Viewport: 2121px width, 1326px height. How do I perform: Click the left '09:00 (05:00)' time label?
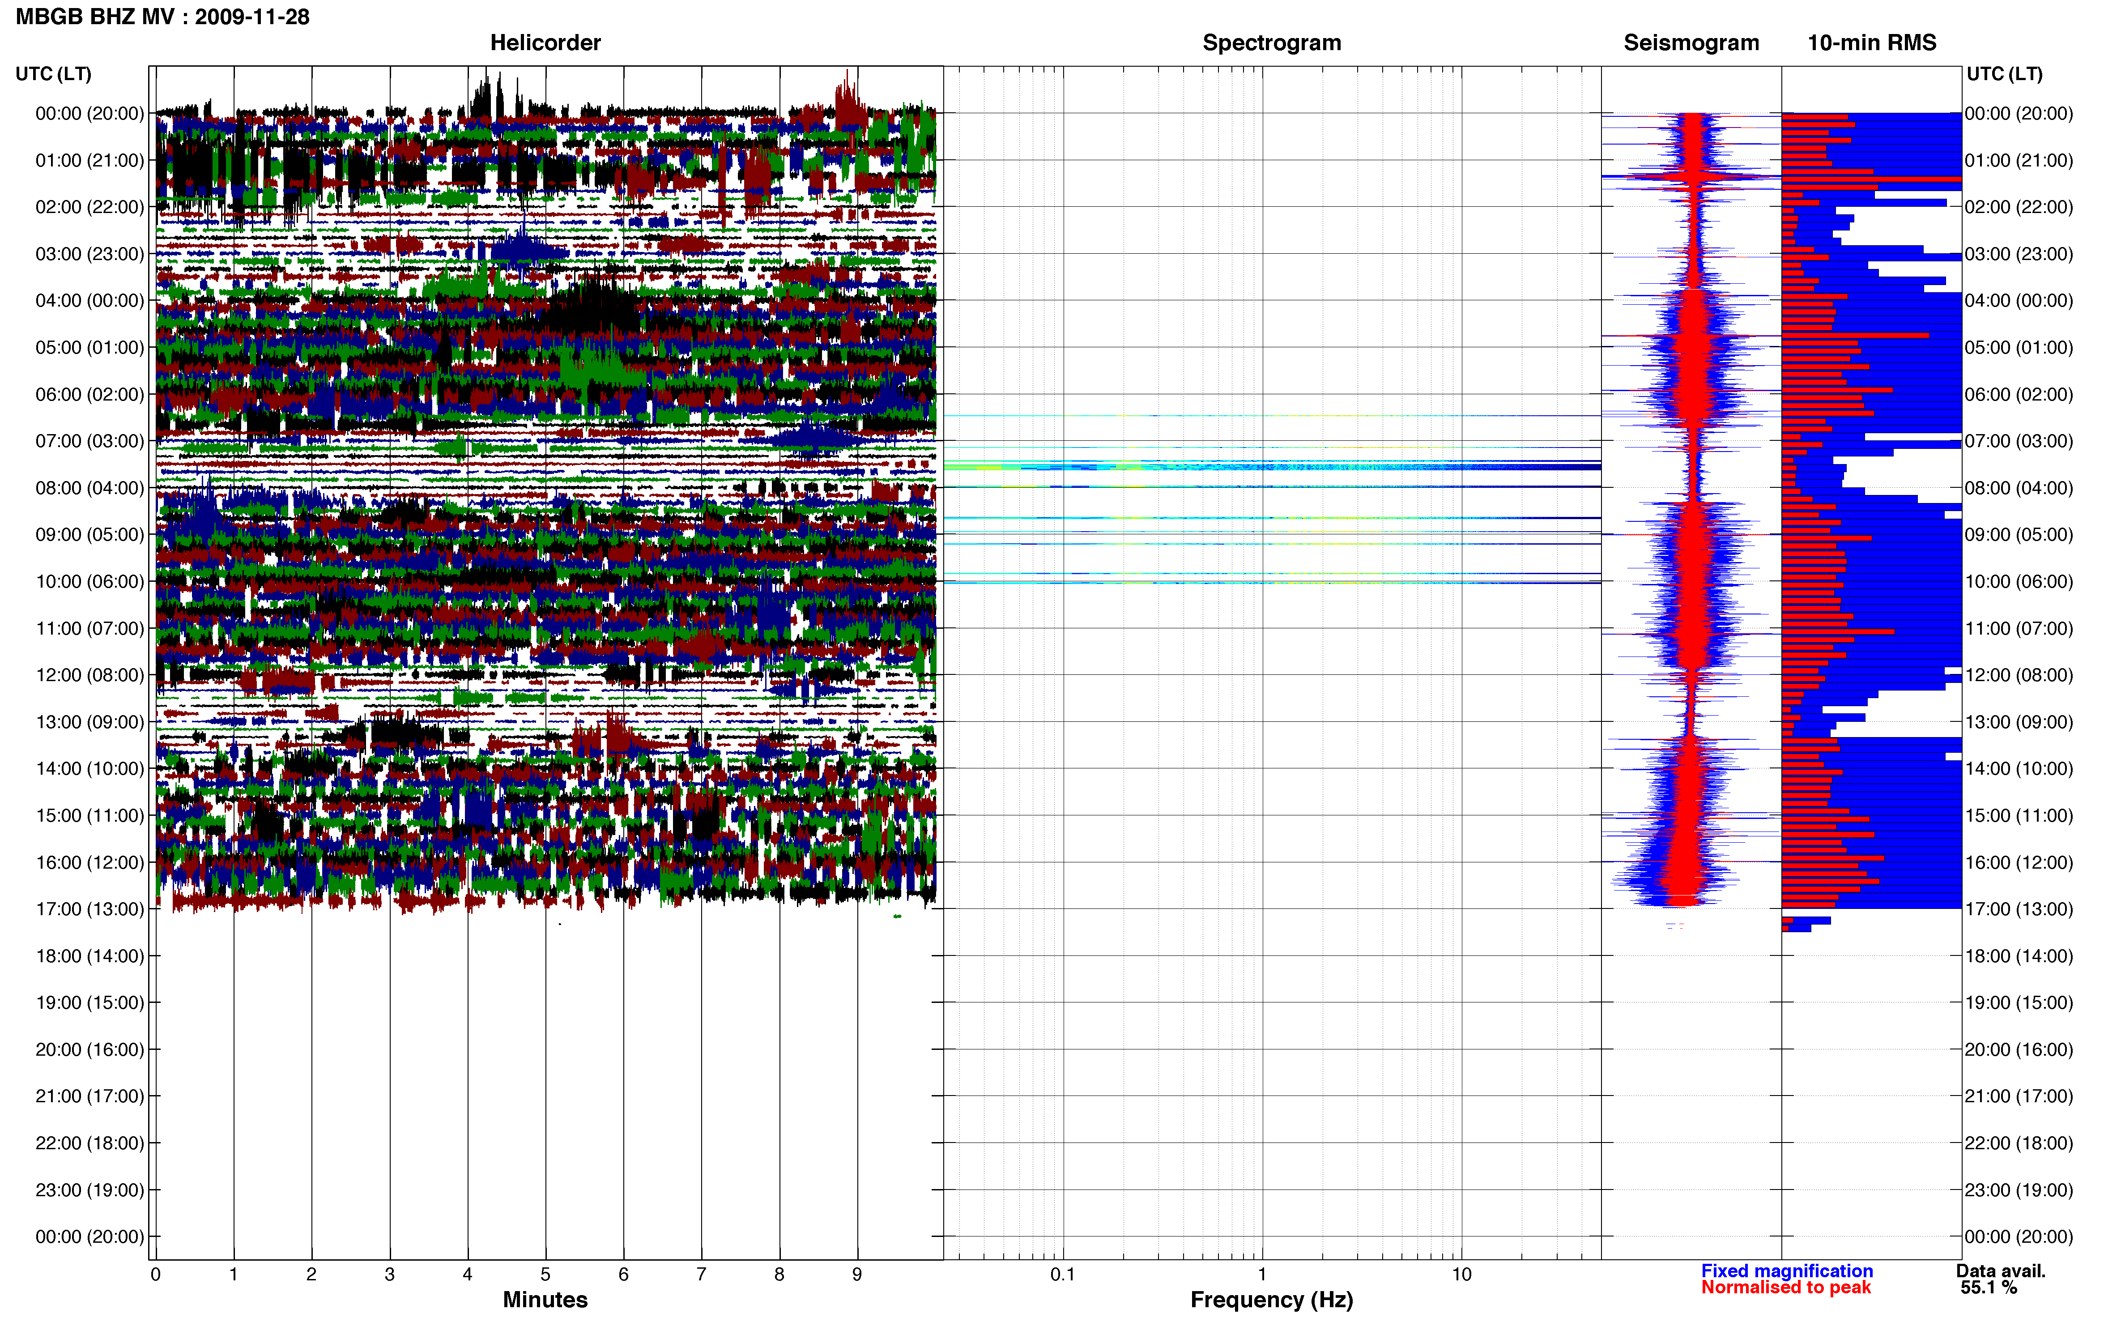89,535
